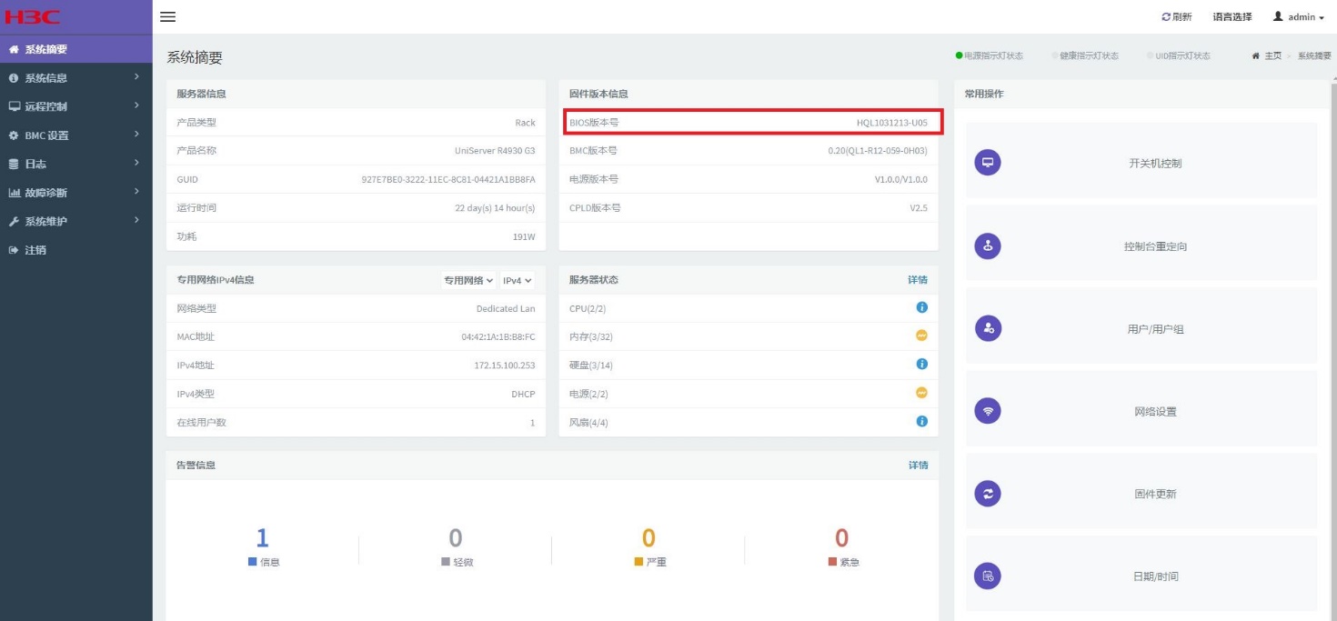Expand the 系统信息 sidebar menu
The width and height of the screenshot is (1337, 621).
(x=73, y=78)
